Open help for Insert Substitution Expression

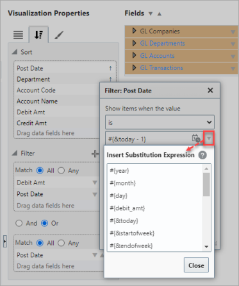(x=202, y=155)
